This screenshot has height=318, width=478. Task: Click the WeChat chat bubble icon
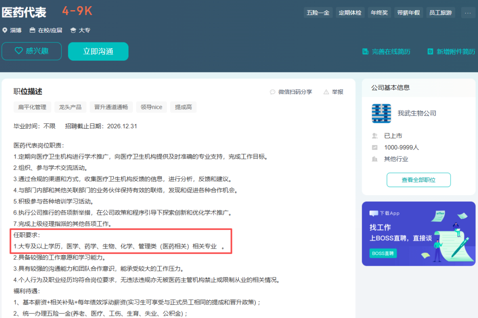tap(273, 92)
